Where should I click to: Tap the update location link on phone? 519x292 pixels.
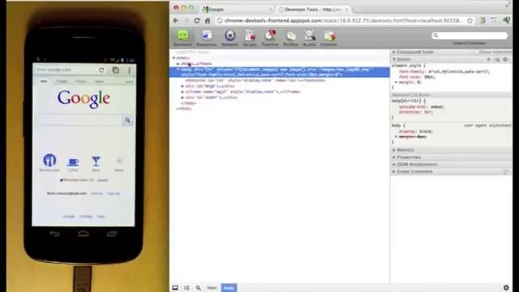pyautogui.click(x=103, y=180)
